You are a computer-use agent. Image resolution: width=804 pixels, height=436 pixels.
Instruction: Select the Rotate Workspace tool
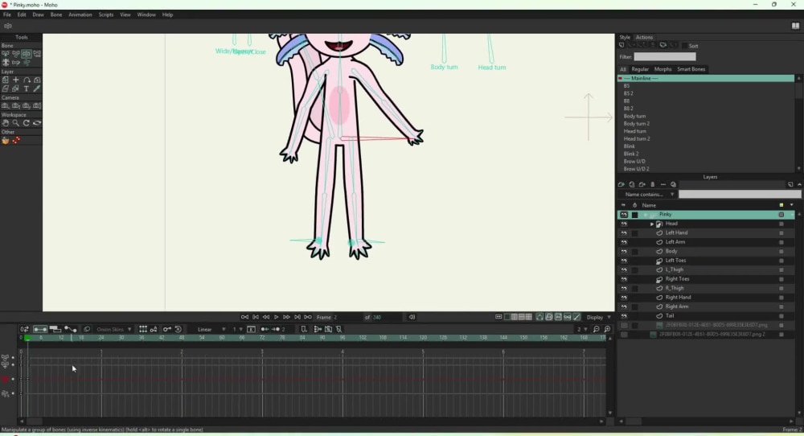tap(27, 123)
